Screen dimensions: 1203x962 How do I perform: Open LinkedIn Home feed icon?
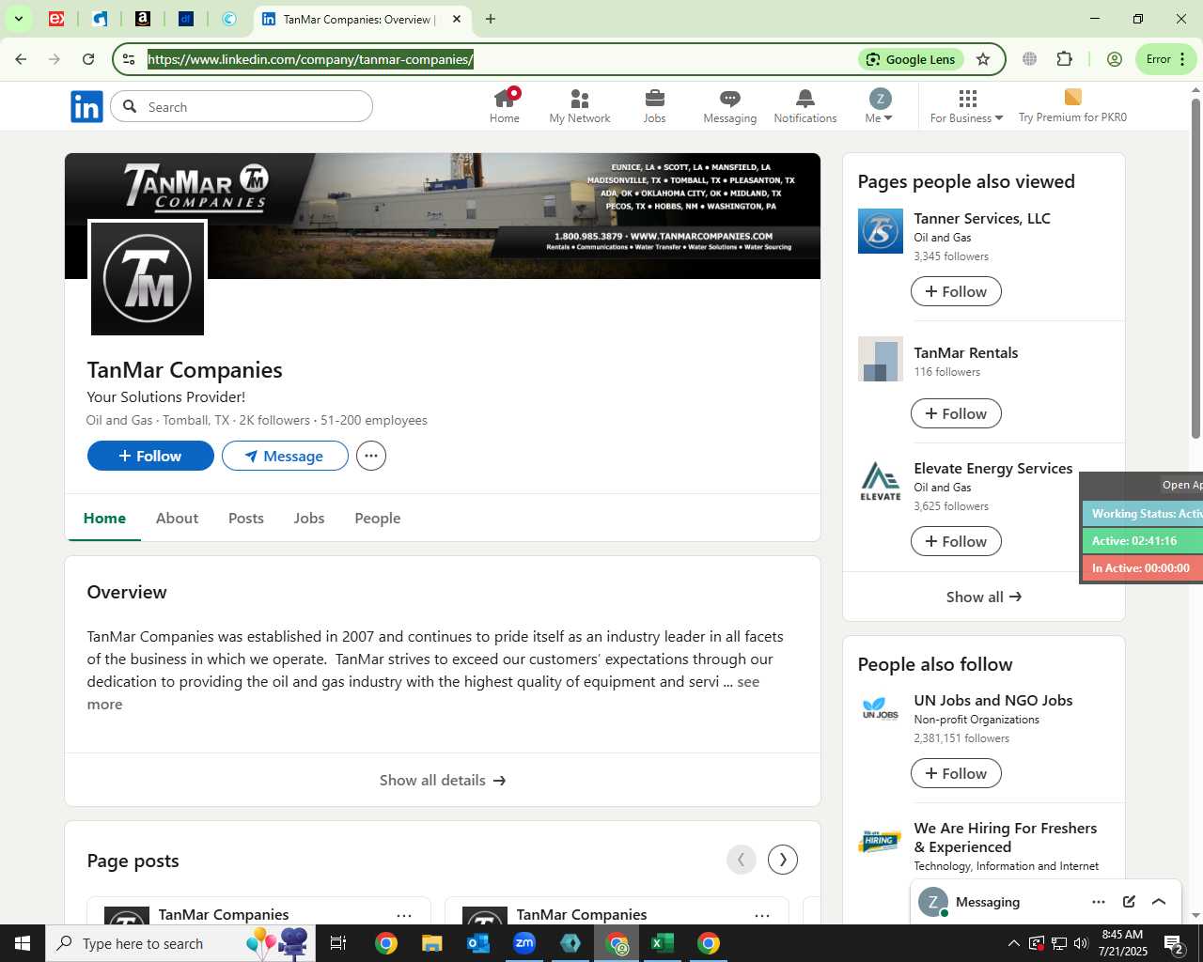(x=505, y=106)
